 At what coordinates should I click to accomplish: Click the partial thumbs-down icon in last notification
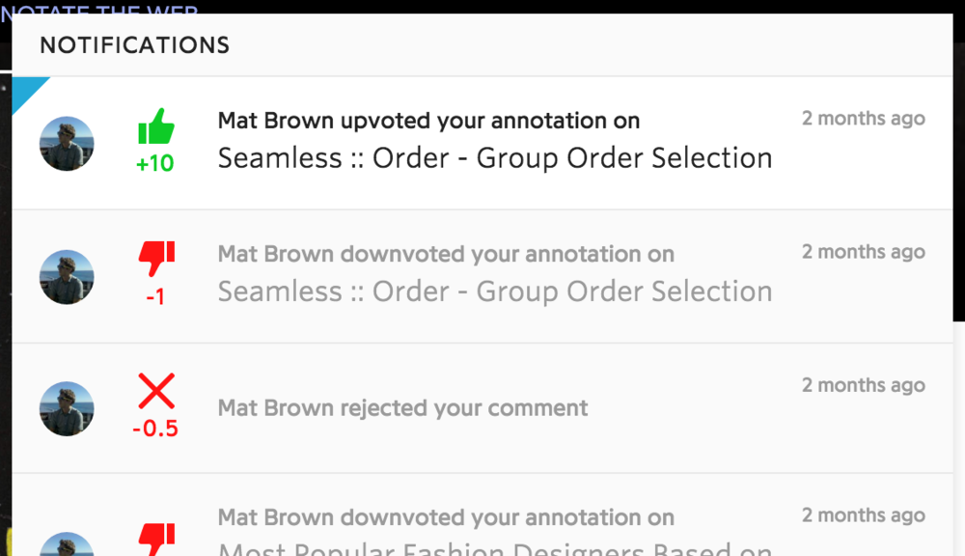tap(156, 540)
